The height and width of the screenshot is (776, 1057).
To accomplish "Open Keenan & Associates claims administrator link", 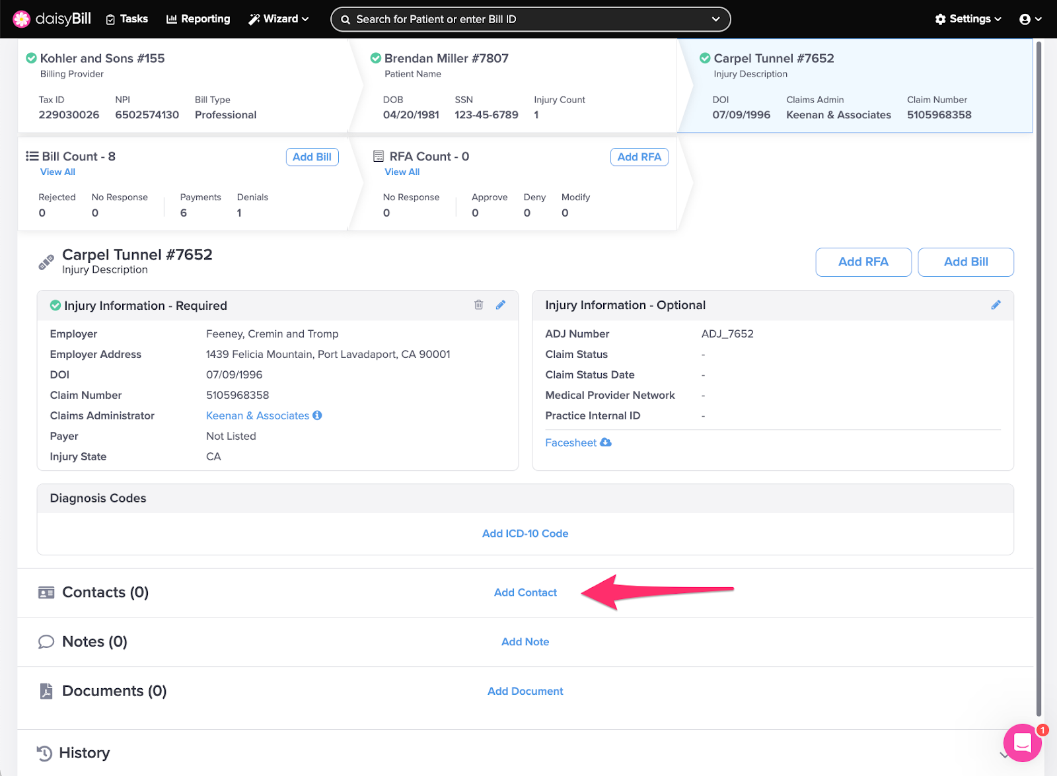I will [x=258, y=415].
